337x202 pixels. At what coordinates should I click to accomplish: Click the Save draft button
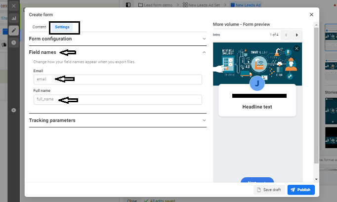coord(269,190)
